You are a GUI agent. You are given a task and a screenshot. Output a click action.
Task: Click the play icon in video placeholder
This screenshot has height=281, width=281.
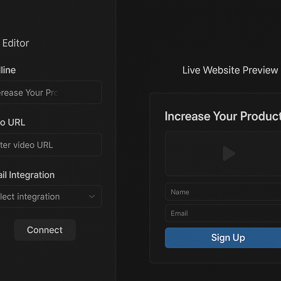tap(229, 154)
